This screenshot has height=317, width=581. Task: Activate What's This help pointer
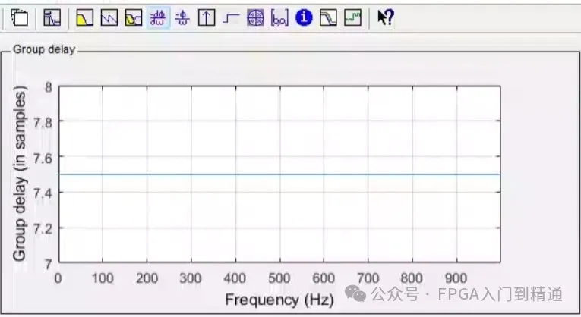click(x=385, y=17)
